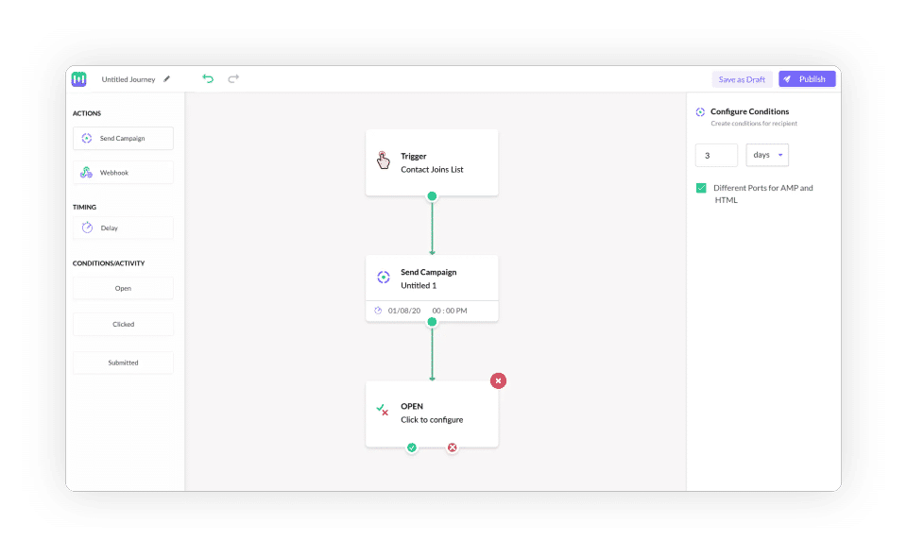Click the redo arrow icon
Screen dimensions: 907x557
pyautogui.click(x=233, y=79)
